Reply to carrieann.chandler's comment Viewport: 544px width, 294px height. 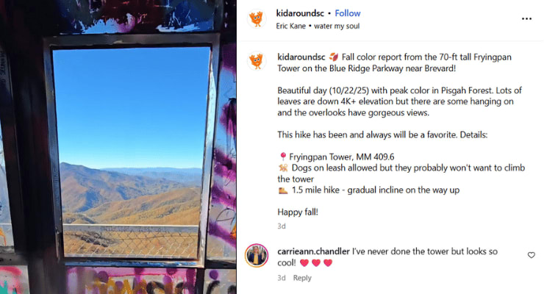(x=302, y=278)
